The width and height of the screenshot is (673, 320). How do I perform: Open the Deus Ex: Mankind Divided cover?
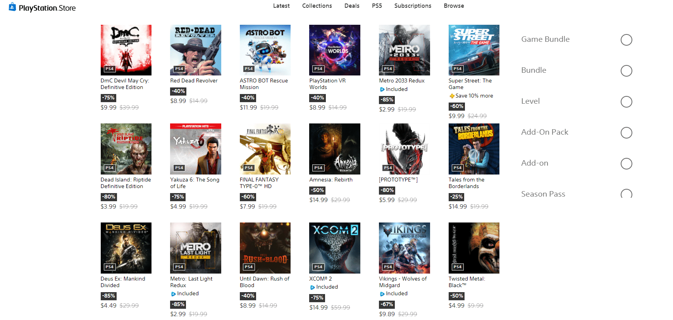[x=126, y=248]
